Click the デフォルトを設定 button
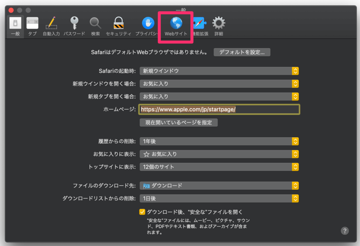Image resolution: width=360 pixels, height=246 pixels. pyautogui.click(x=242, y=52)
